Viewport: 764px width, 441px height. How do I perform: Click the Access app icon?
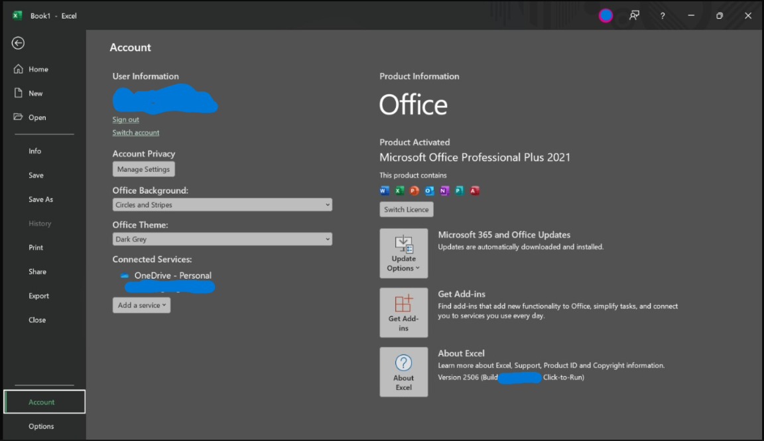tap(475, 190)
